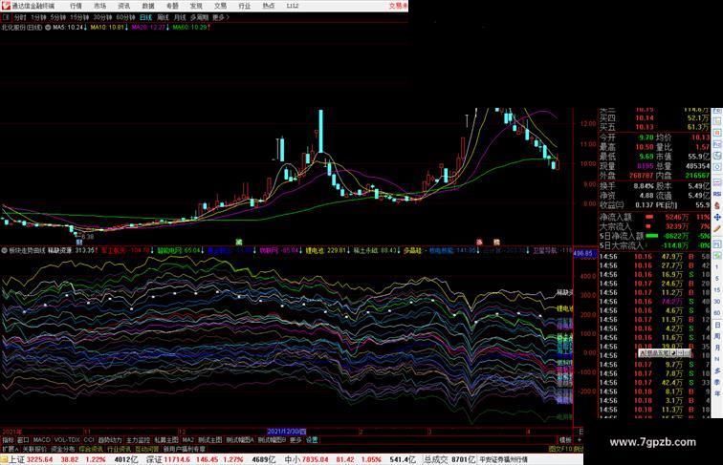Click the round icon beside 北化股份(日线)

48,28
